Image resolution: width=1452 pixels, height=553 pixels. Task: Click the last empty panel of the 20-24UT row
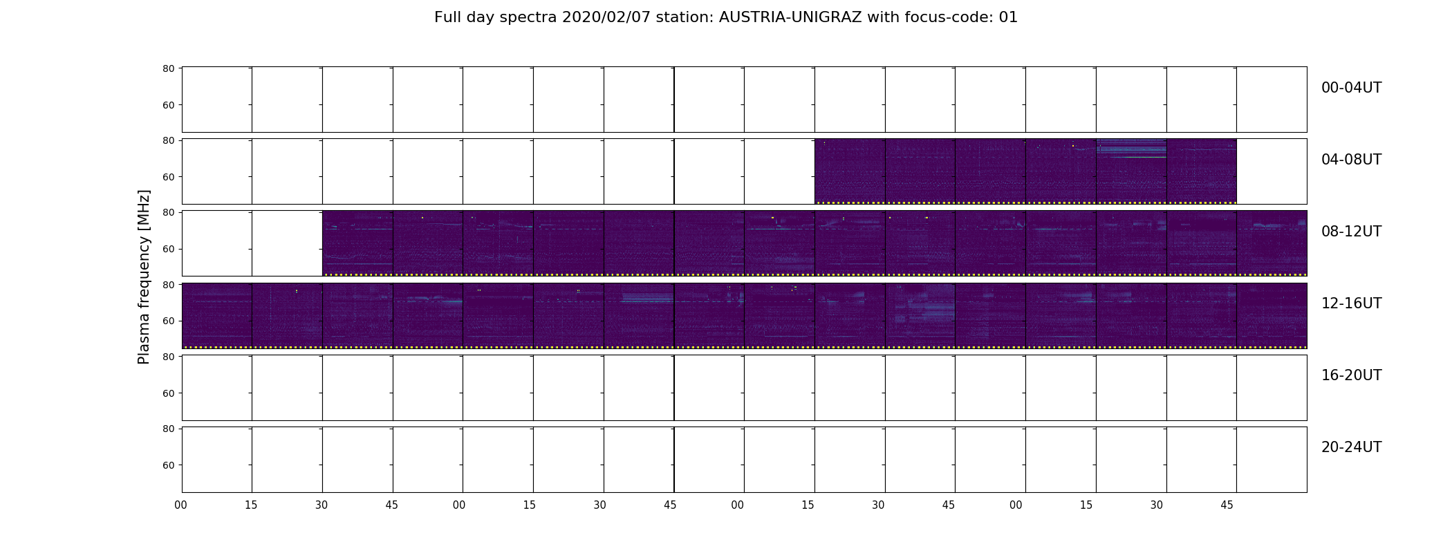[1272, 460]
